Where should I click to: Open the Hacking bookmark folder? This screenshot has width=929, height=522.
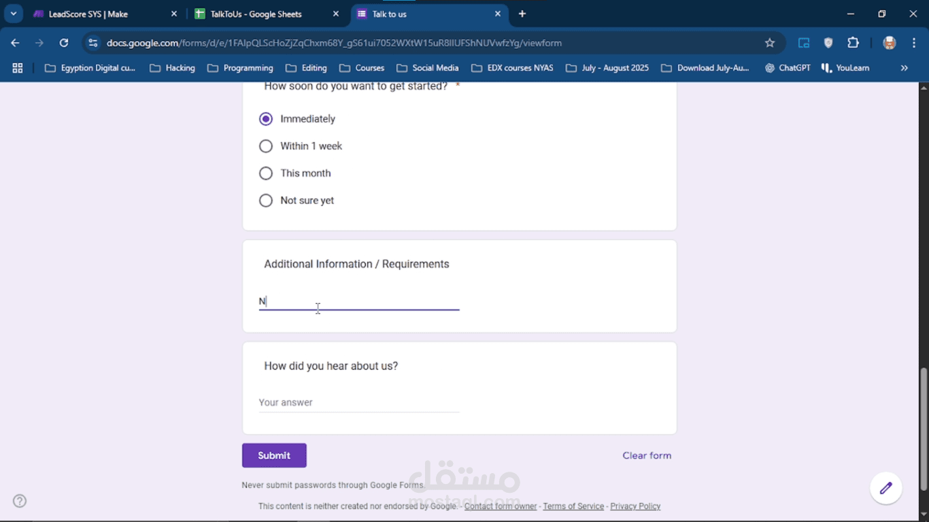click(172, 68)
